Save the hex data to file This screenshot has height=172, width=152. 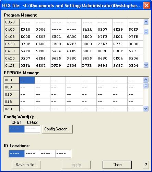coord(26,165)
